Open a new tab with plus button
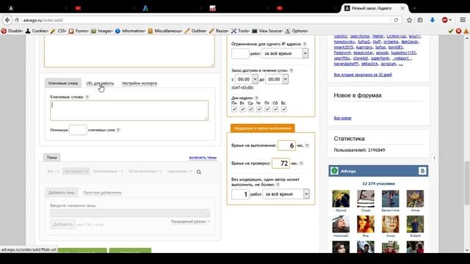This screenshot has height=264, width=470. point(414,8)
